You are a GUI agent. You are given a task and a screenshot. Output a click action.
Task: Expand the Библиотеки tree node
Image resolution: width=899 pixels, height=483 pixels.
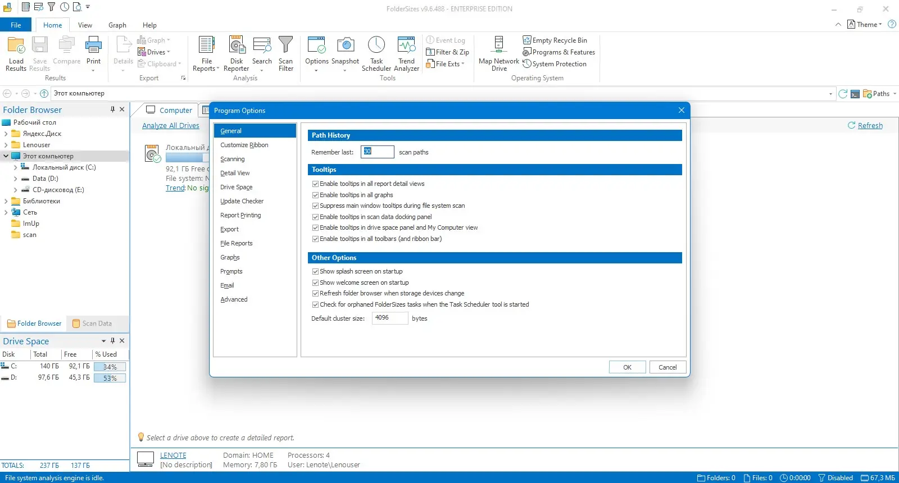6,201
